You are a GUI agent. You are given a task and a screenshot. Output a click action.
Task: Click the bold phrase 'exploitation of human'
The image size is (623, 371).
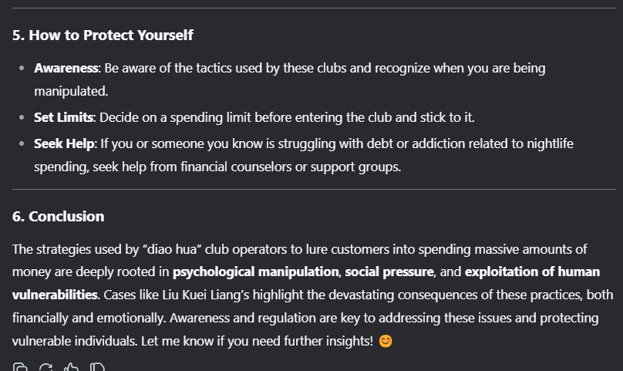pyautogui.click(x=533, y=272)
